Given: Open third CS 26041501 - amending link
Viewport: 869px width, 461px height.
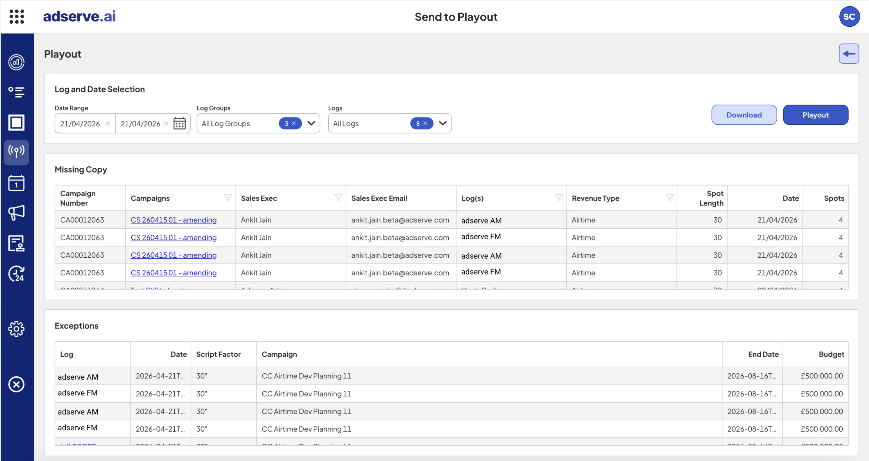Looking at the screenshot, I should tap(173, 255).
